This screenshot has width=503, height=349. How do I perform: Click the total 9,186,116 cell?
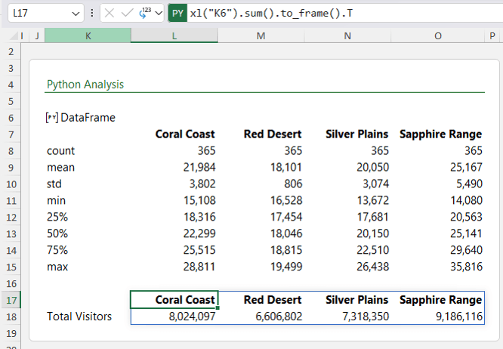click(459, 317)
